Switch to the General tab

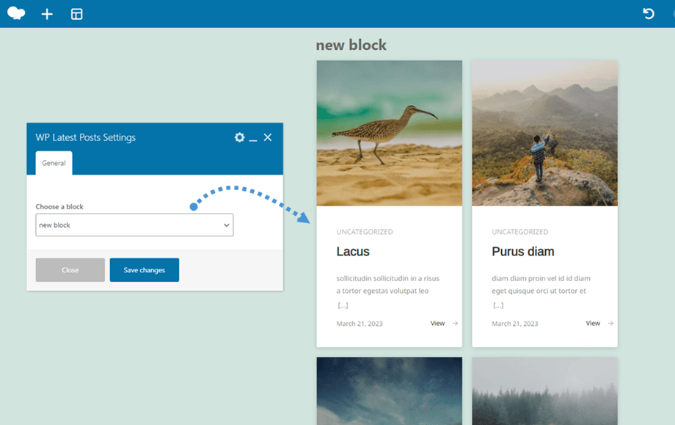click(54, 163)
